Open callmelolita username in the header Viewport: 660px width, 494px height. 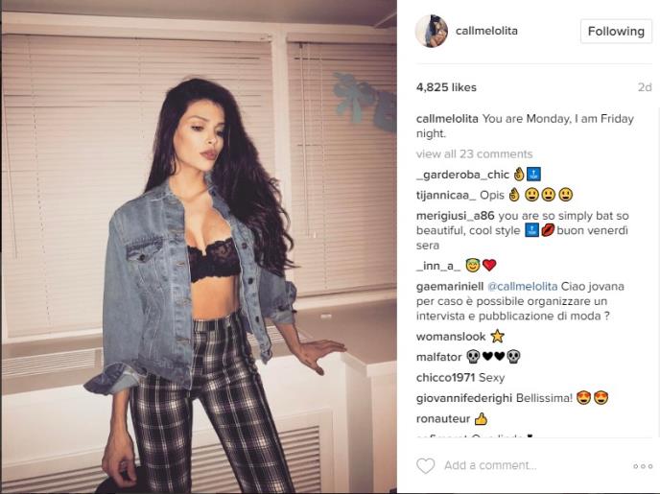coord(486,31)
